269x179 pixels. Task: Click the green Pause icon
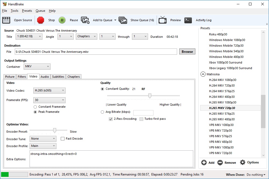[62, 20]
